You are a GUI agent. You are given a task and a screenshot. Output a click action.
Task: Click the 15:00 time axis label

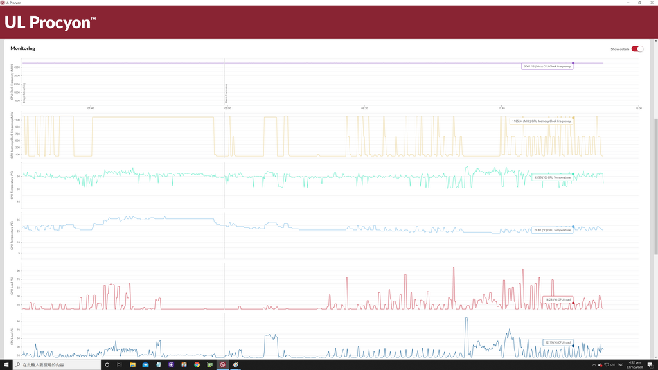pos(638,108)
